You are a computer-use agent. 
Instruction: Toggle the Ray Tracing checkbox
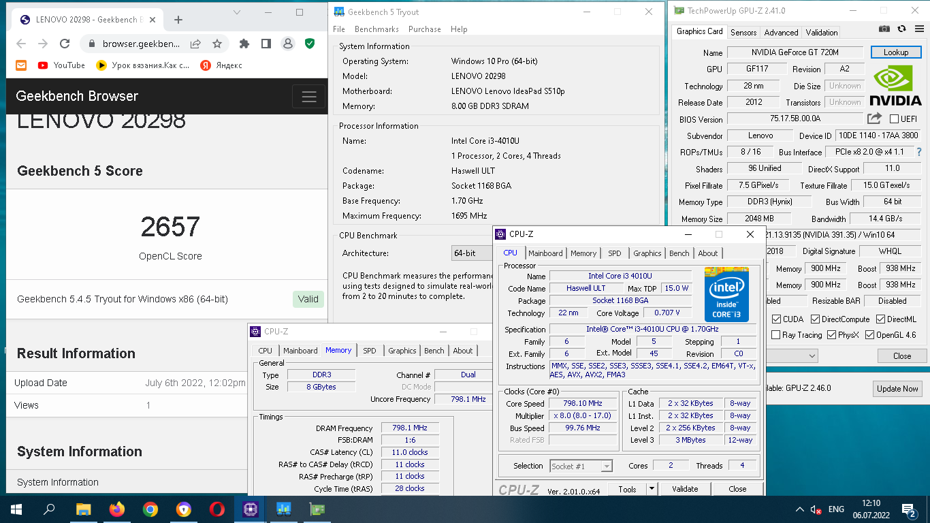(776, 334)
